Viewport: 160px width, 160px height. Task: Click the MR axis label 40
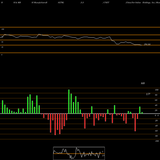[x=156, y=105]
